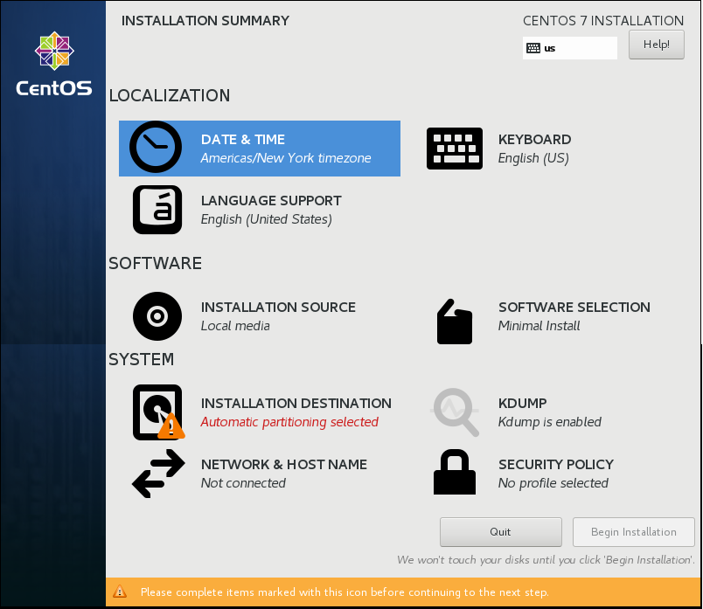703x609 pixels.
Task: Click 'Americas/New York timezone' text
Action: point(286,158)
